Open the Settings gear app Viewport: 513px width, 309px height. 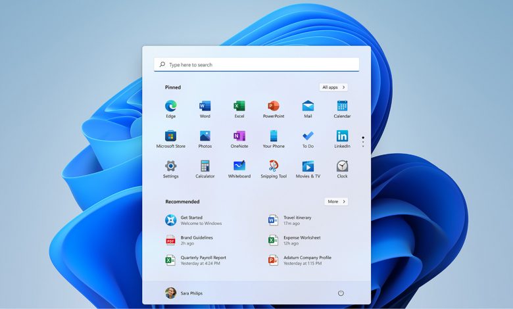point(170,166)
